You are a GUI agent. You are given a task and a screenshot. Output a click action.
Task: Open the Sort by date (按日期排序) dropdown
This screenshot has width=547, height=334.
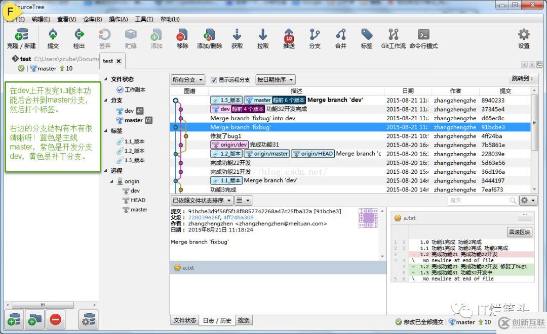[275, 80]
